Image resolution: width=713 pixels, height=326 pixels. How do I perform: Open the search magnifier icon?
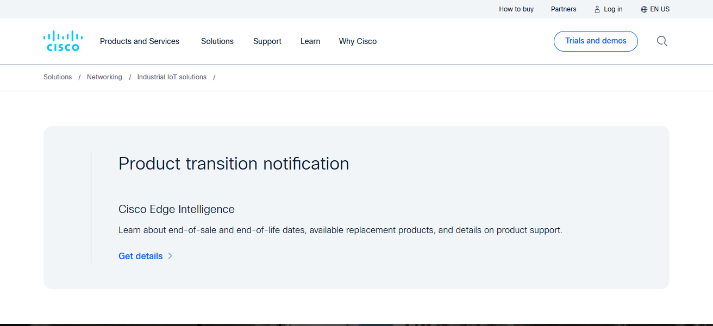(662, 41)
